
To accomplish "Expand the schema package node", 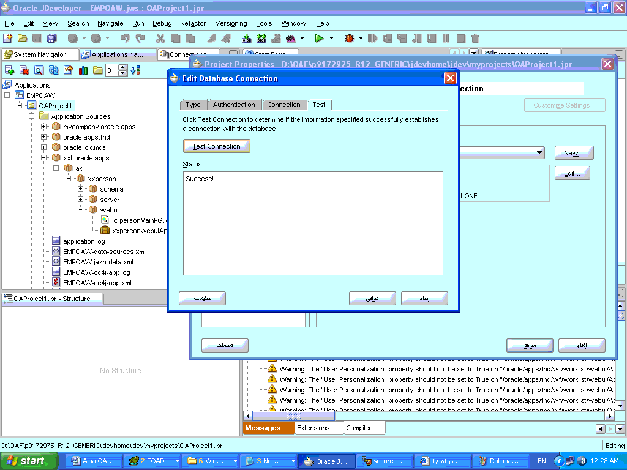I will coord(81,188).
